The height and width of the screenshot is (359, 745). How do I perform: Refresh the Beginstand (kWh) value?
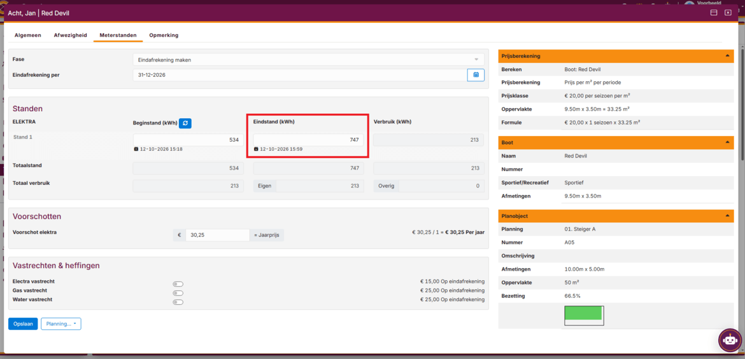(x=185, y=123)
